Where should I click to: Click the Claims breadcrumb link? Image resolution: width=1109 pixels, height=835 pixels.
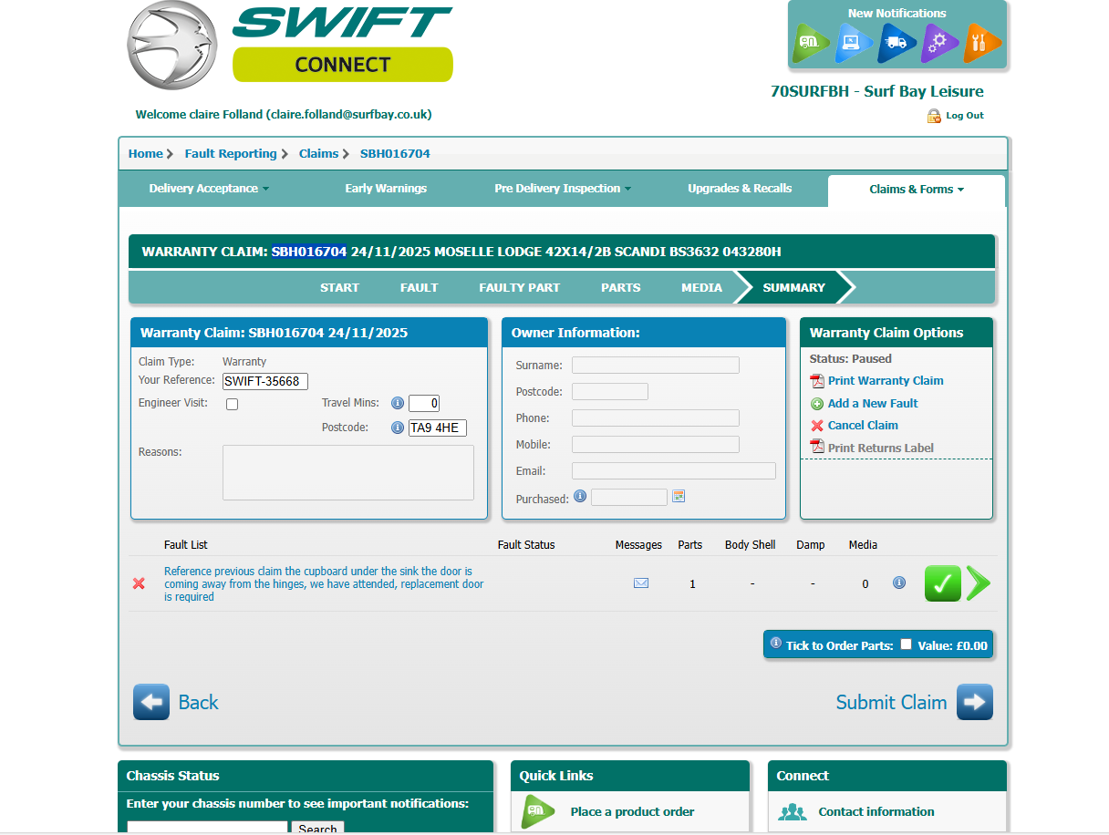[x=318, y=153]
